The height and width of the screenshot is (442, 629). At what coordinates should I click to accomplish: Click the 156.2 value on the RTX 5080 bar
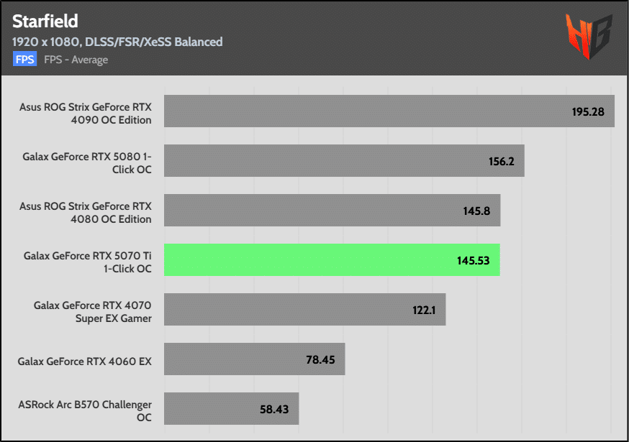click(x=501, y=162)
